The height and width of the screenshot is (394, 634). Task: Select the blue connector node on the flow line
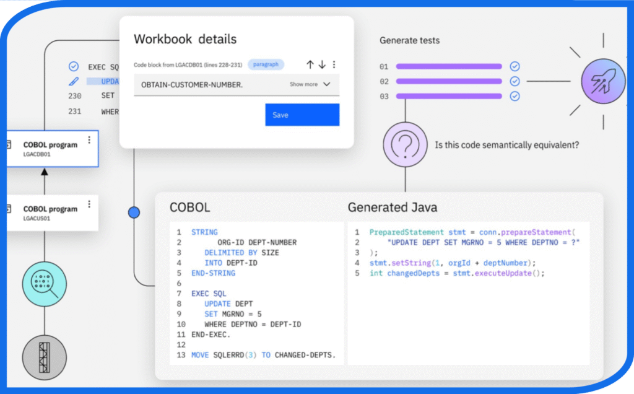pyautogui.click(x=134, y=211)
